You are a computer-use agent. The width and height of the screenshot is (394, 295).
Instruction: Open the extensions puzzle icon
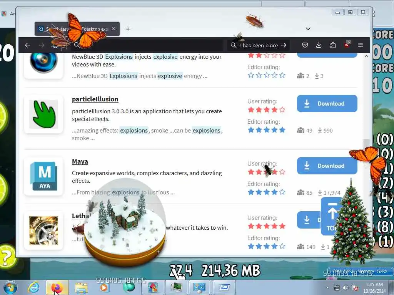click(x=333, y=45)
